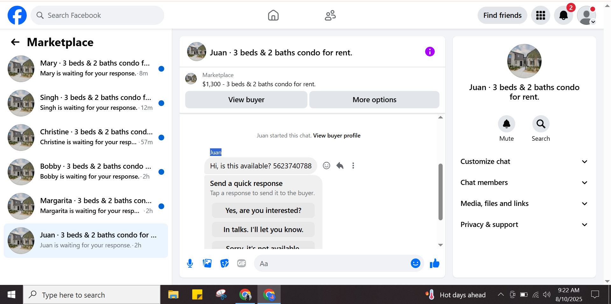The image size is (611, 304).
Task: Choose a sticker to send
Action: point(224,263)
